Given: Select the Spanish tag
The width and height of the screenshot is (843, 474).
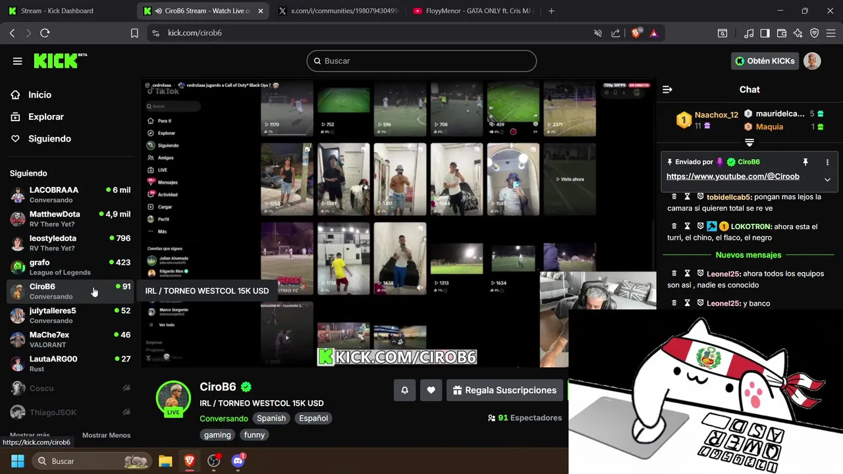Looking at the screenshot, I should click(x=271, y=418).
